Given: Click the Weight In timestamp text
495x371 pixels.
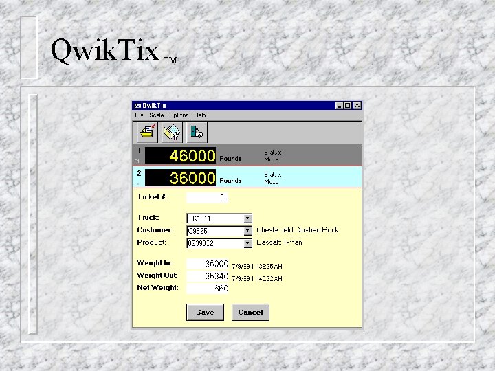Looking at the screenshot, I should 257,267.
